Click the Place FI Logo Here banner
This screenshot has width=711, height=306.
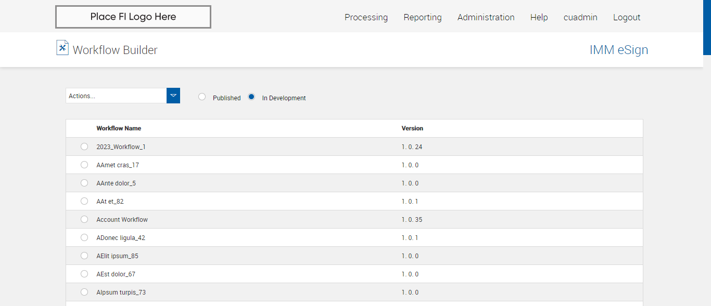click(133, 17)
